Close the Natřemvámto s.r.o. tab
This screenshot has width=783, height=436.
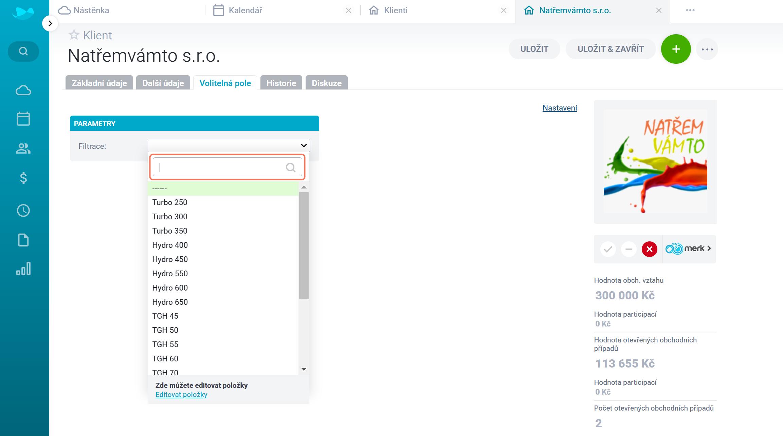(659, 11)
